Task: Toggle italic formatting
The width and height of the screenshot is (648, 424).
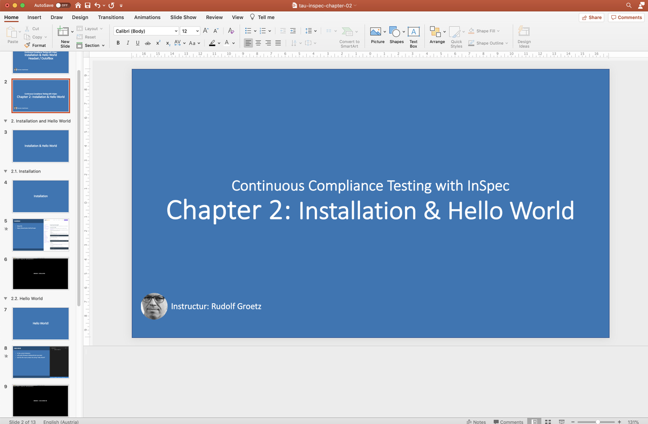Action: click(x=128, y=43)
